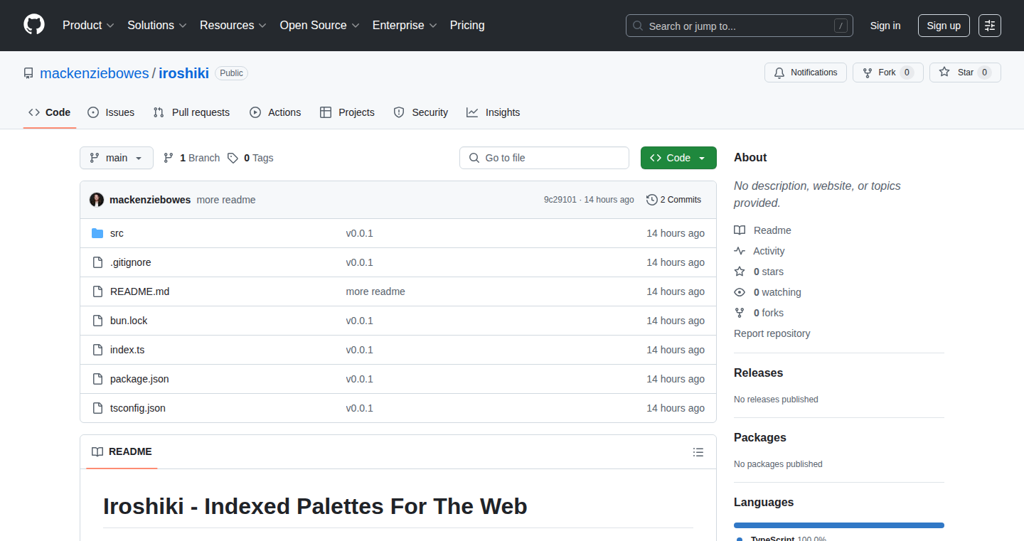Open the iroshiki repository link
Viewport: 1024px width, 541px height.
pyautogui.click(x=183, y=73)
